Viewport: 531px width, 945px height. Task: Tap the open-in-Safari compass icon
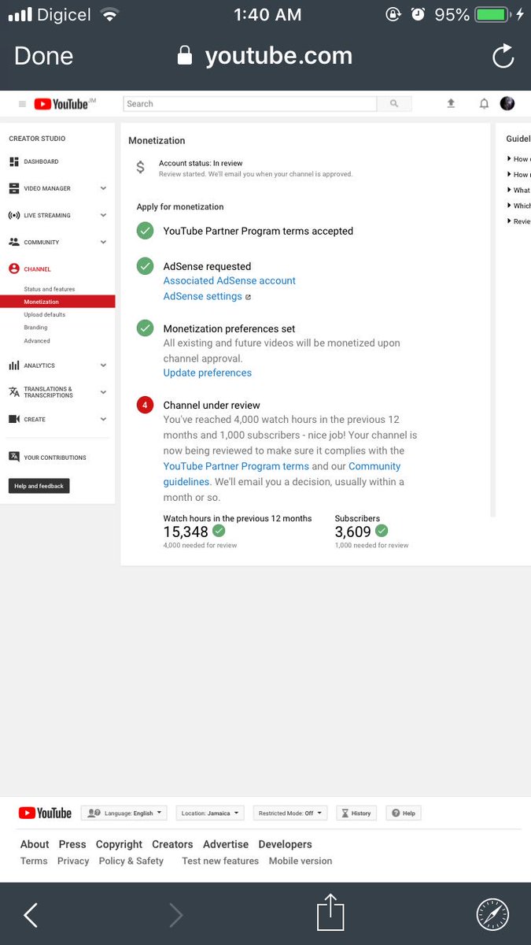coord(492,914)
